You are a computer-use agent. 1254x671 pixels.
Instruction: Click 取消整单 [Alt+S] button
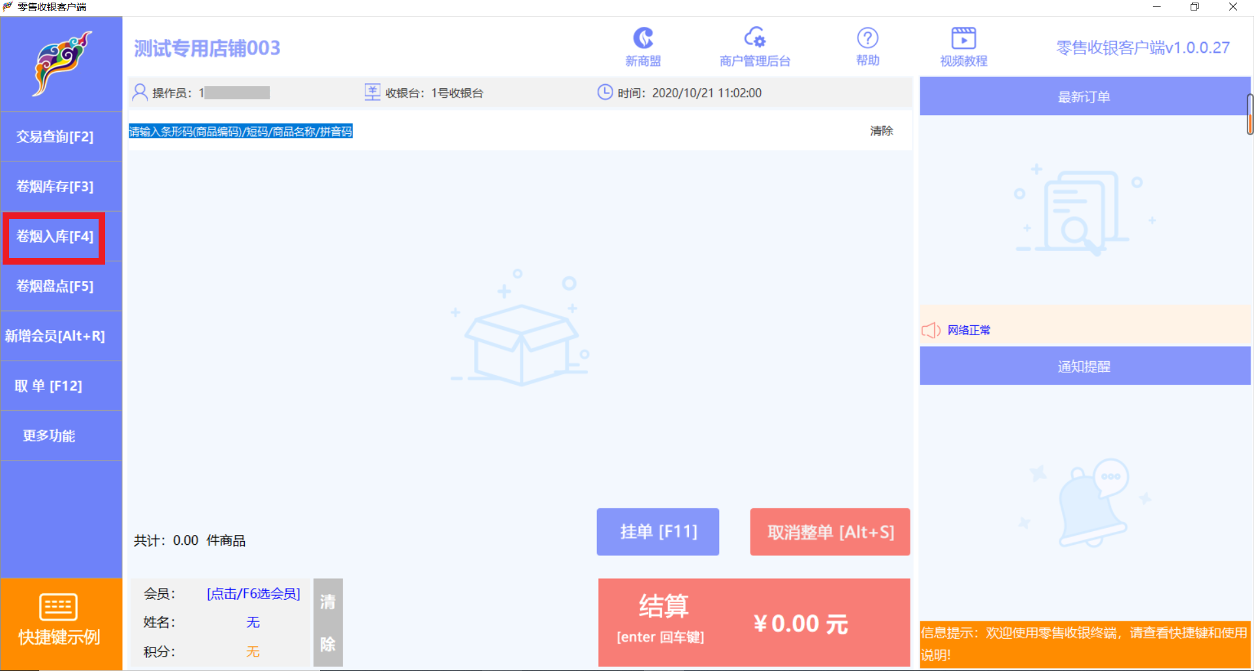coord(829,531)
